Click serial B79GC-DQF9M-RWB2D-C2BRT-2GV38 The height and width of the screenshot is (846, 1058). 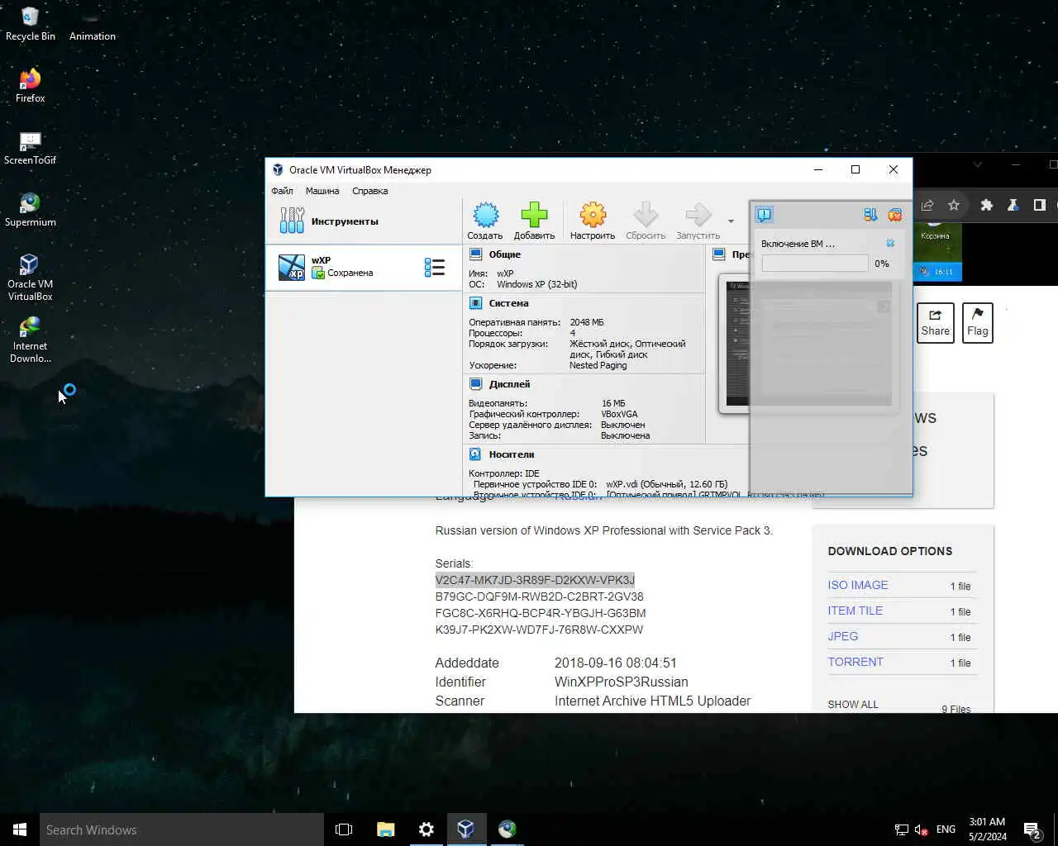click(539, 596)
